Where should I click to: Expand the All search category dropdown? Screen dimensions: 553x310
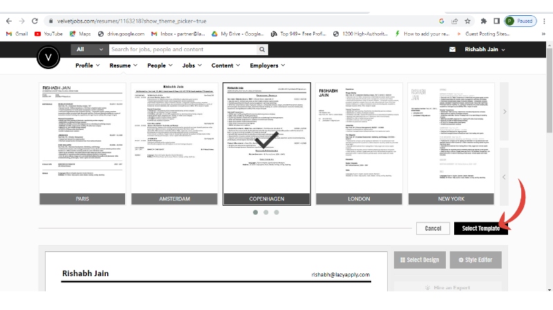89,50
